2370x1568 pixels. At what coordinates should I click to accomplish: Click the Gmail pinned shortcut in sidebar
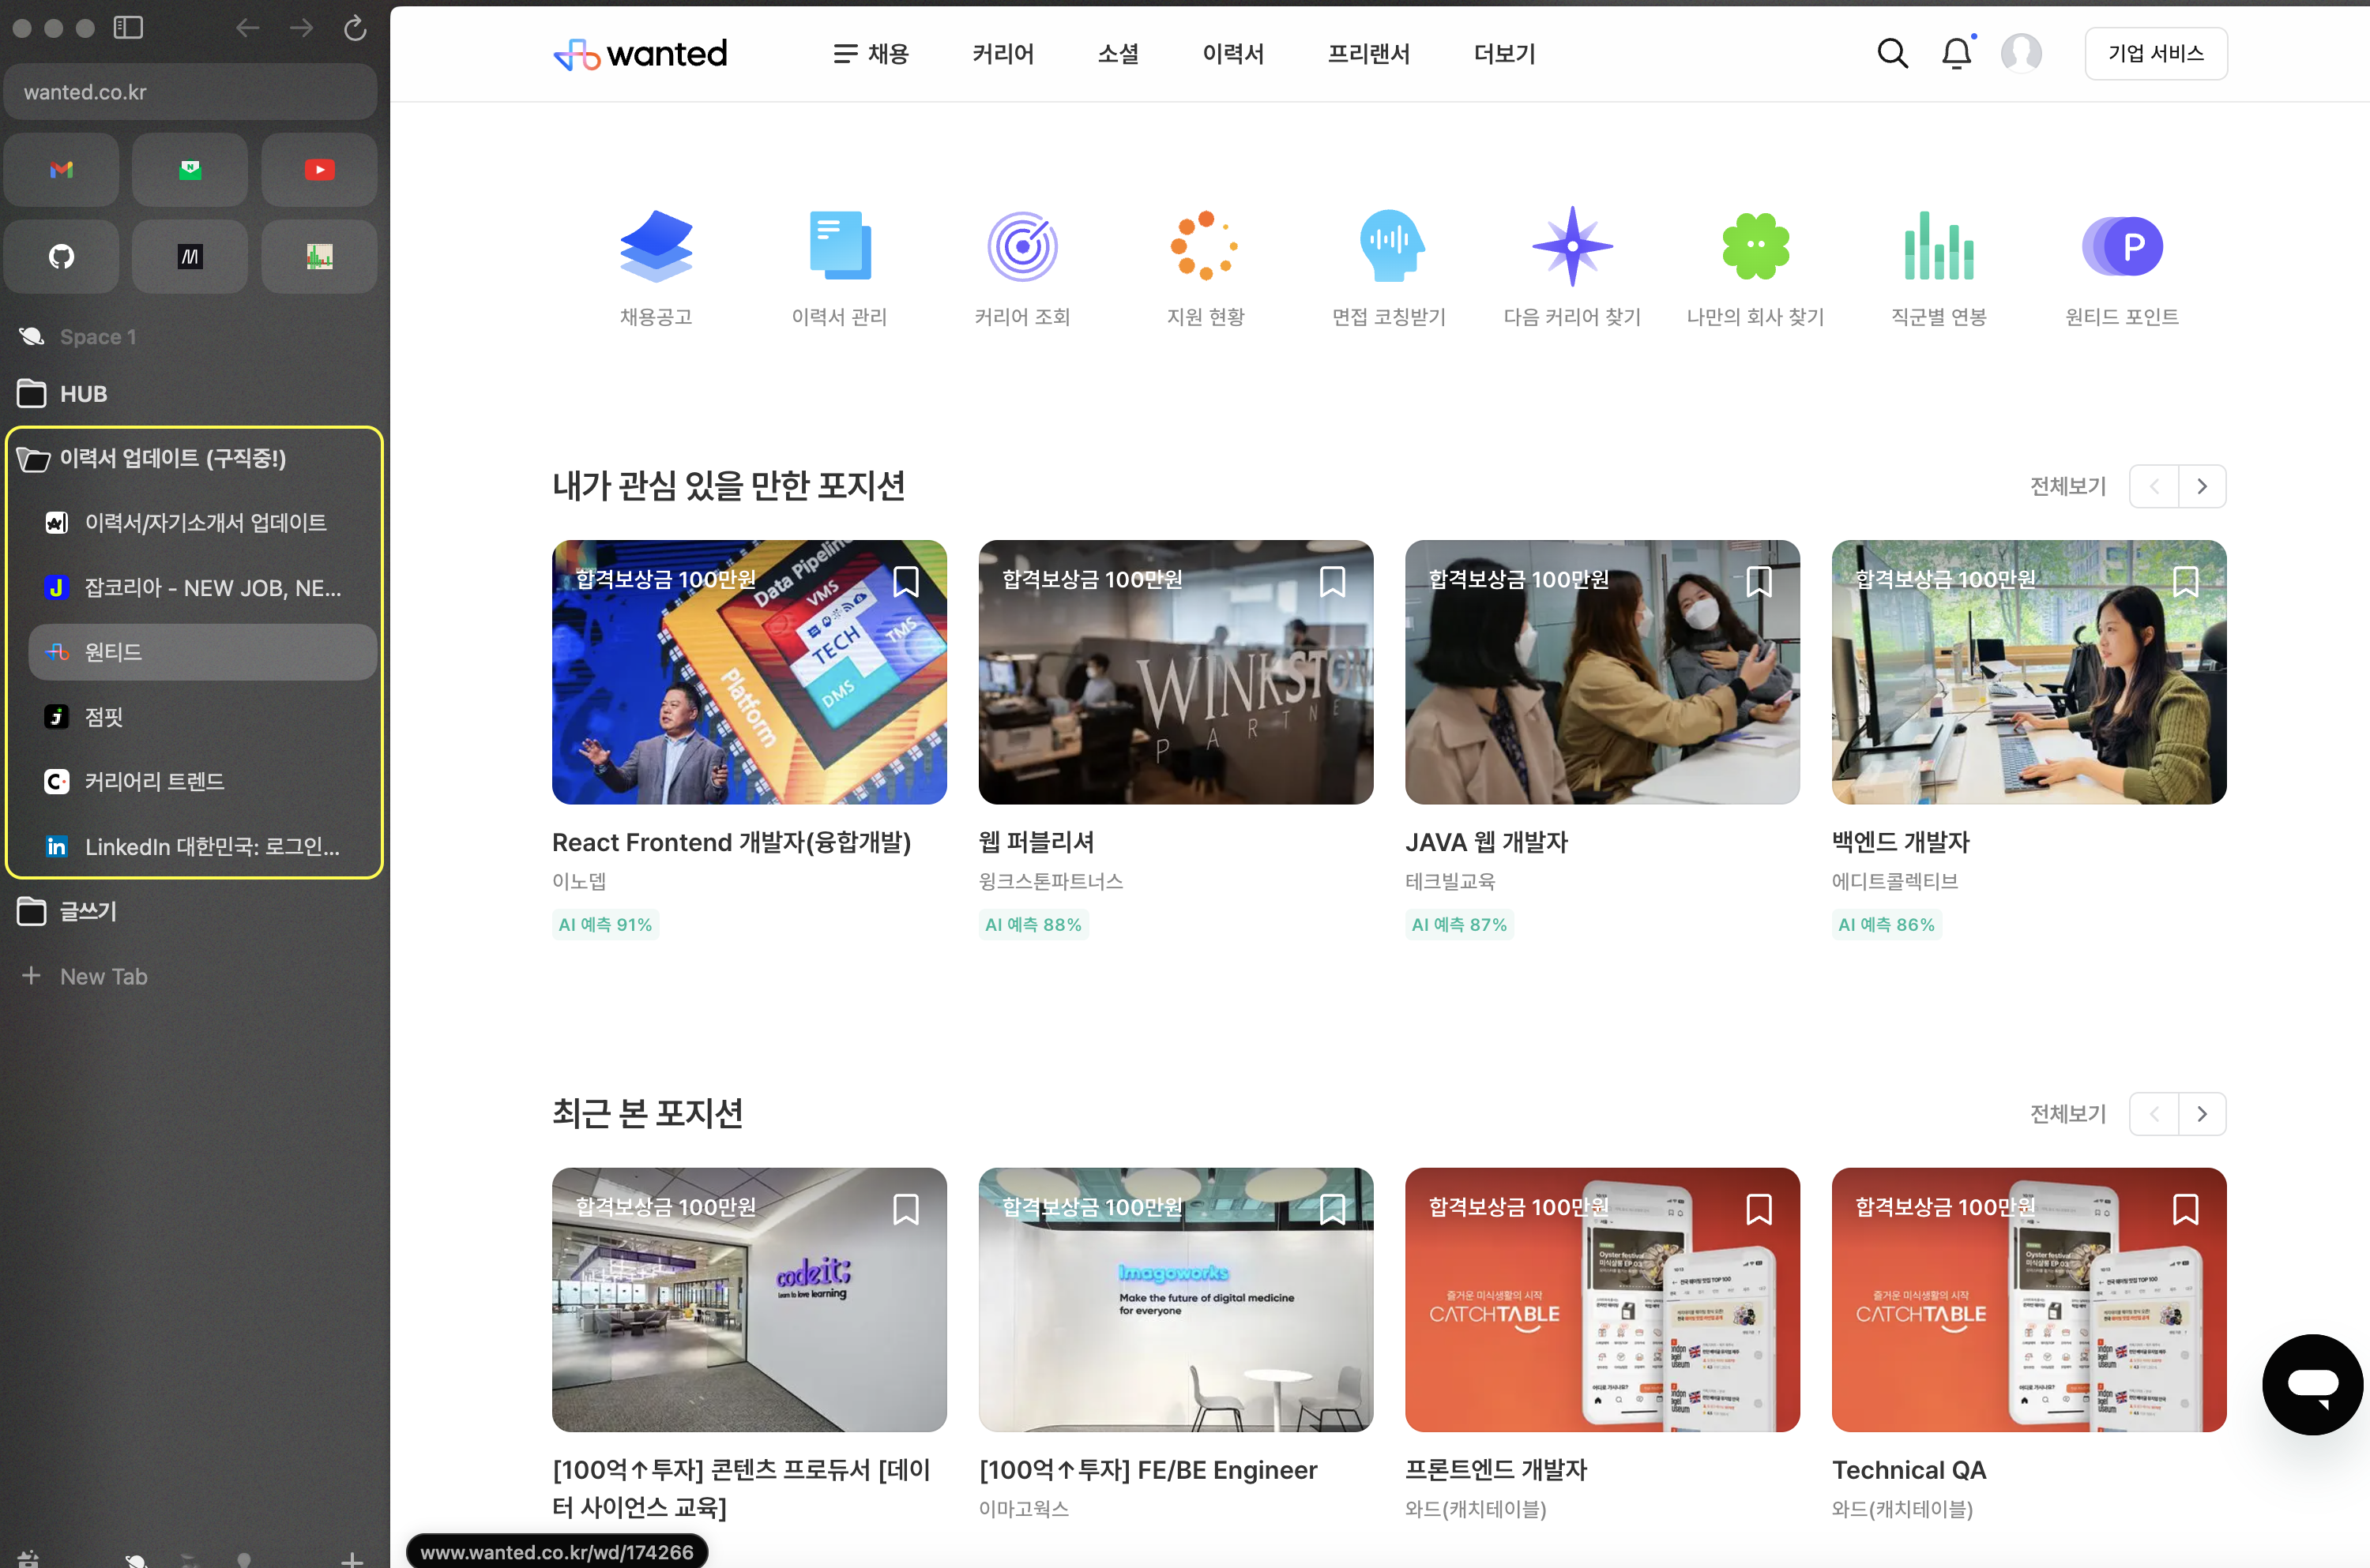(62, 170)
